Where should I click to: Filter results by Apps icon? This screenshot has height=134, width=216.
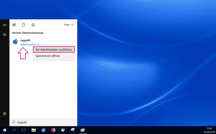14,25
